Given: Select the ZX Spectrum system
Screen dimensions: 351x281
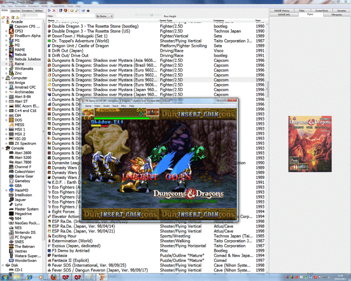Looking at the screenshot, I should 25,143.
